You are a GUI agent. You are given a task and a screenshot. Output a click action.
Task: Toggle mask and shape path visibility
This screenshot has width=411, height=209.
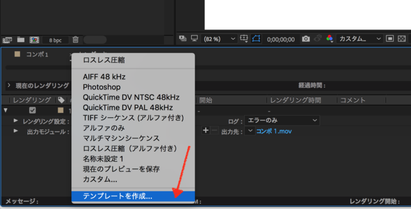point(256,39)
